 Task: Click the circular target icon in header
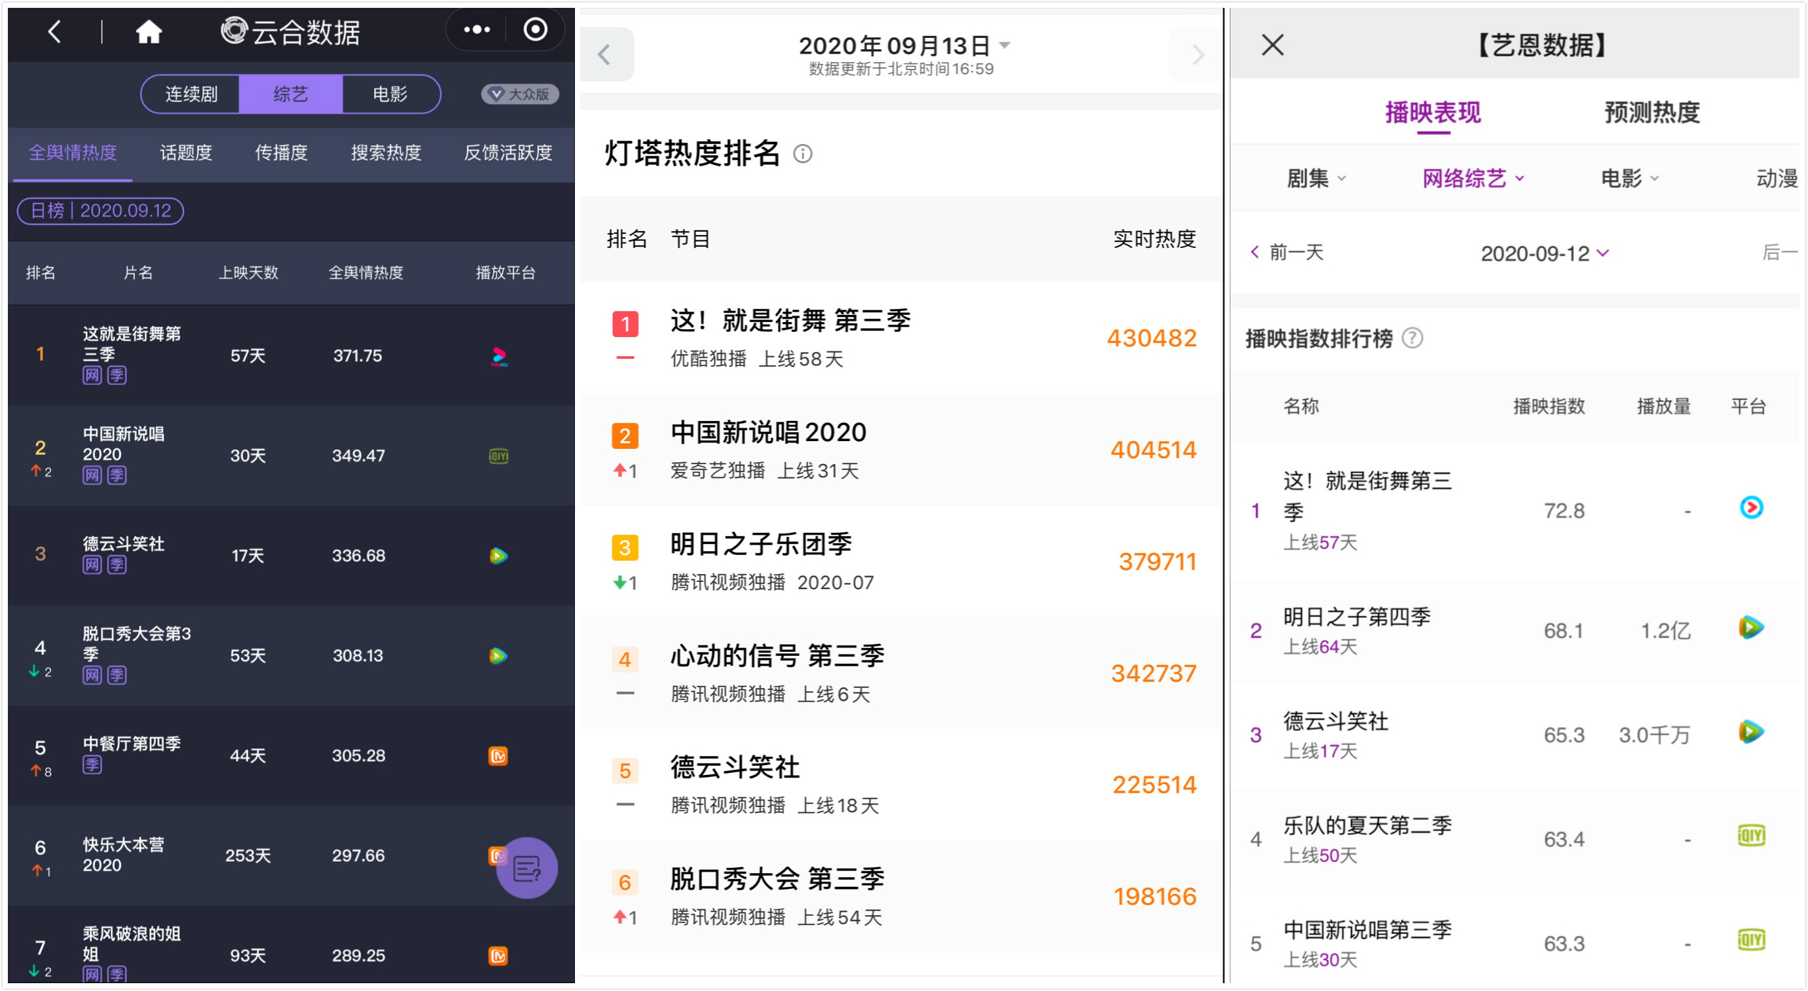click(535, 29)
